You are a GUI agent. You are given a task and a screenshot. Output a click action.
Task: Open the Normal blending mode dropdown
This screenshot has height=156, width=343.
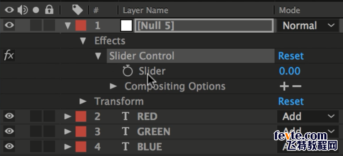pyautogui.click(x=308, y=25)
